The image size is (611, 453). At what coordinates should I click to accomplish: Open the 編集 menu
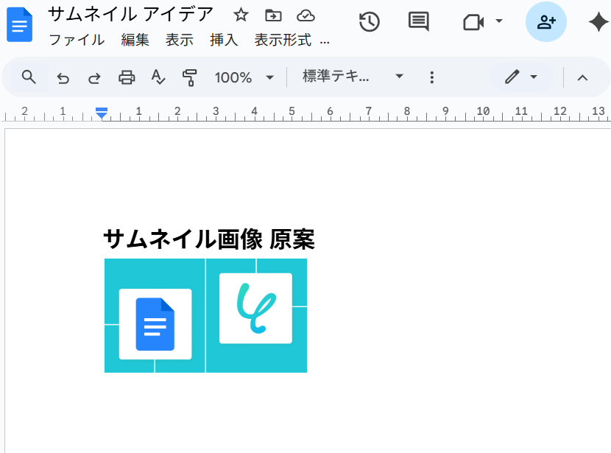(135, 40)
